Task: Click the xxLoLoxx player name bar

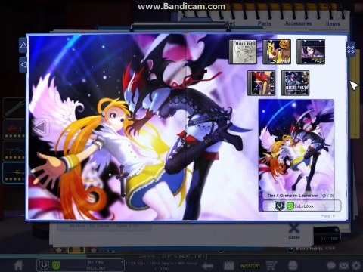Action: [x=302, y=206]
